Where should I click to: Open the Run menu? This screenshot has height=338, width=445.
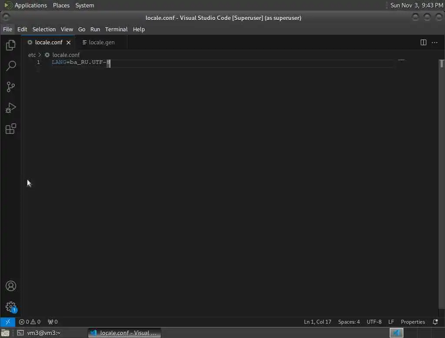pyautogui.click(x=95, y=29)
